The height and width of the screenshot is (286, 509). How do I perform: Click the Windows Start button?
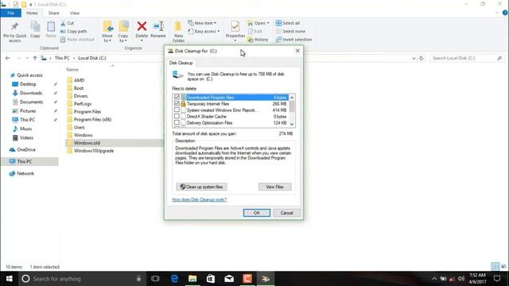[10, 279]
